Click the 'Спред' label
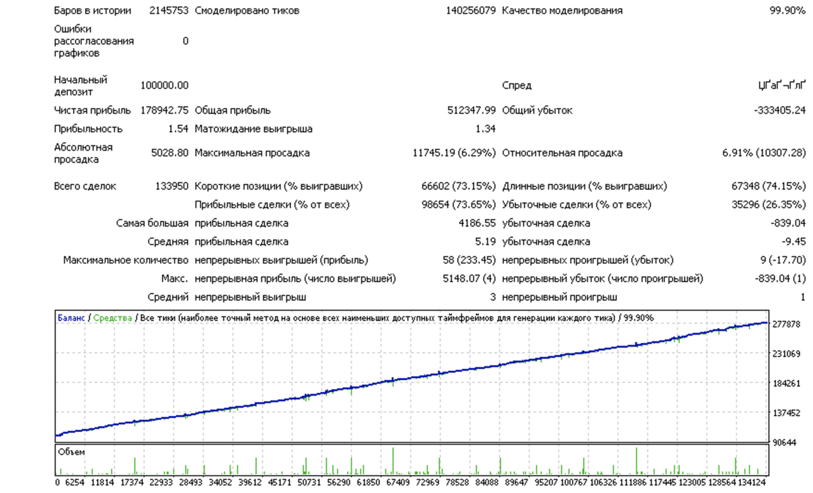This screenshot has width=813, height=493. [x=517, y=86]
